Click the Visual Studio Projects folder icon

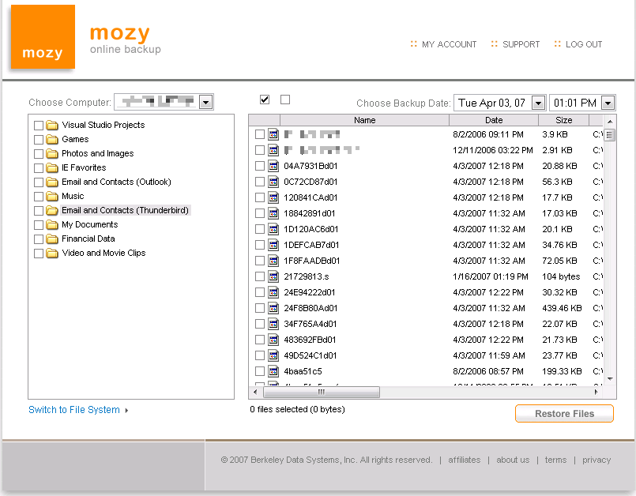pyautogui.click(x=52, y=125)
